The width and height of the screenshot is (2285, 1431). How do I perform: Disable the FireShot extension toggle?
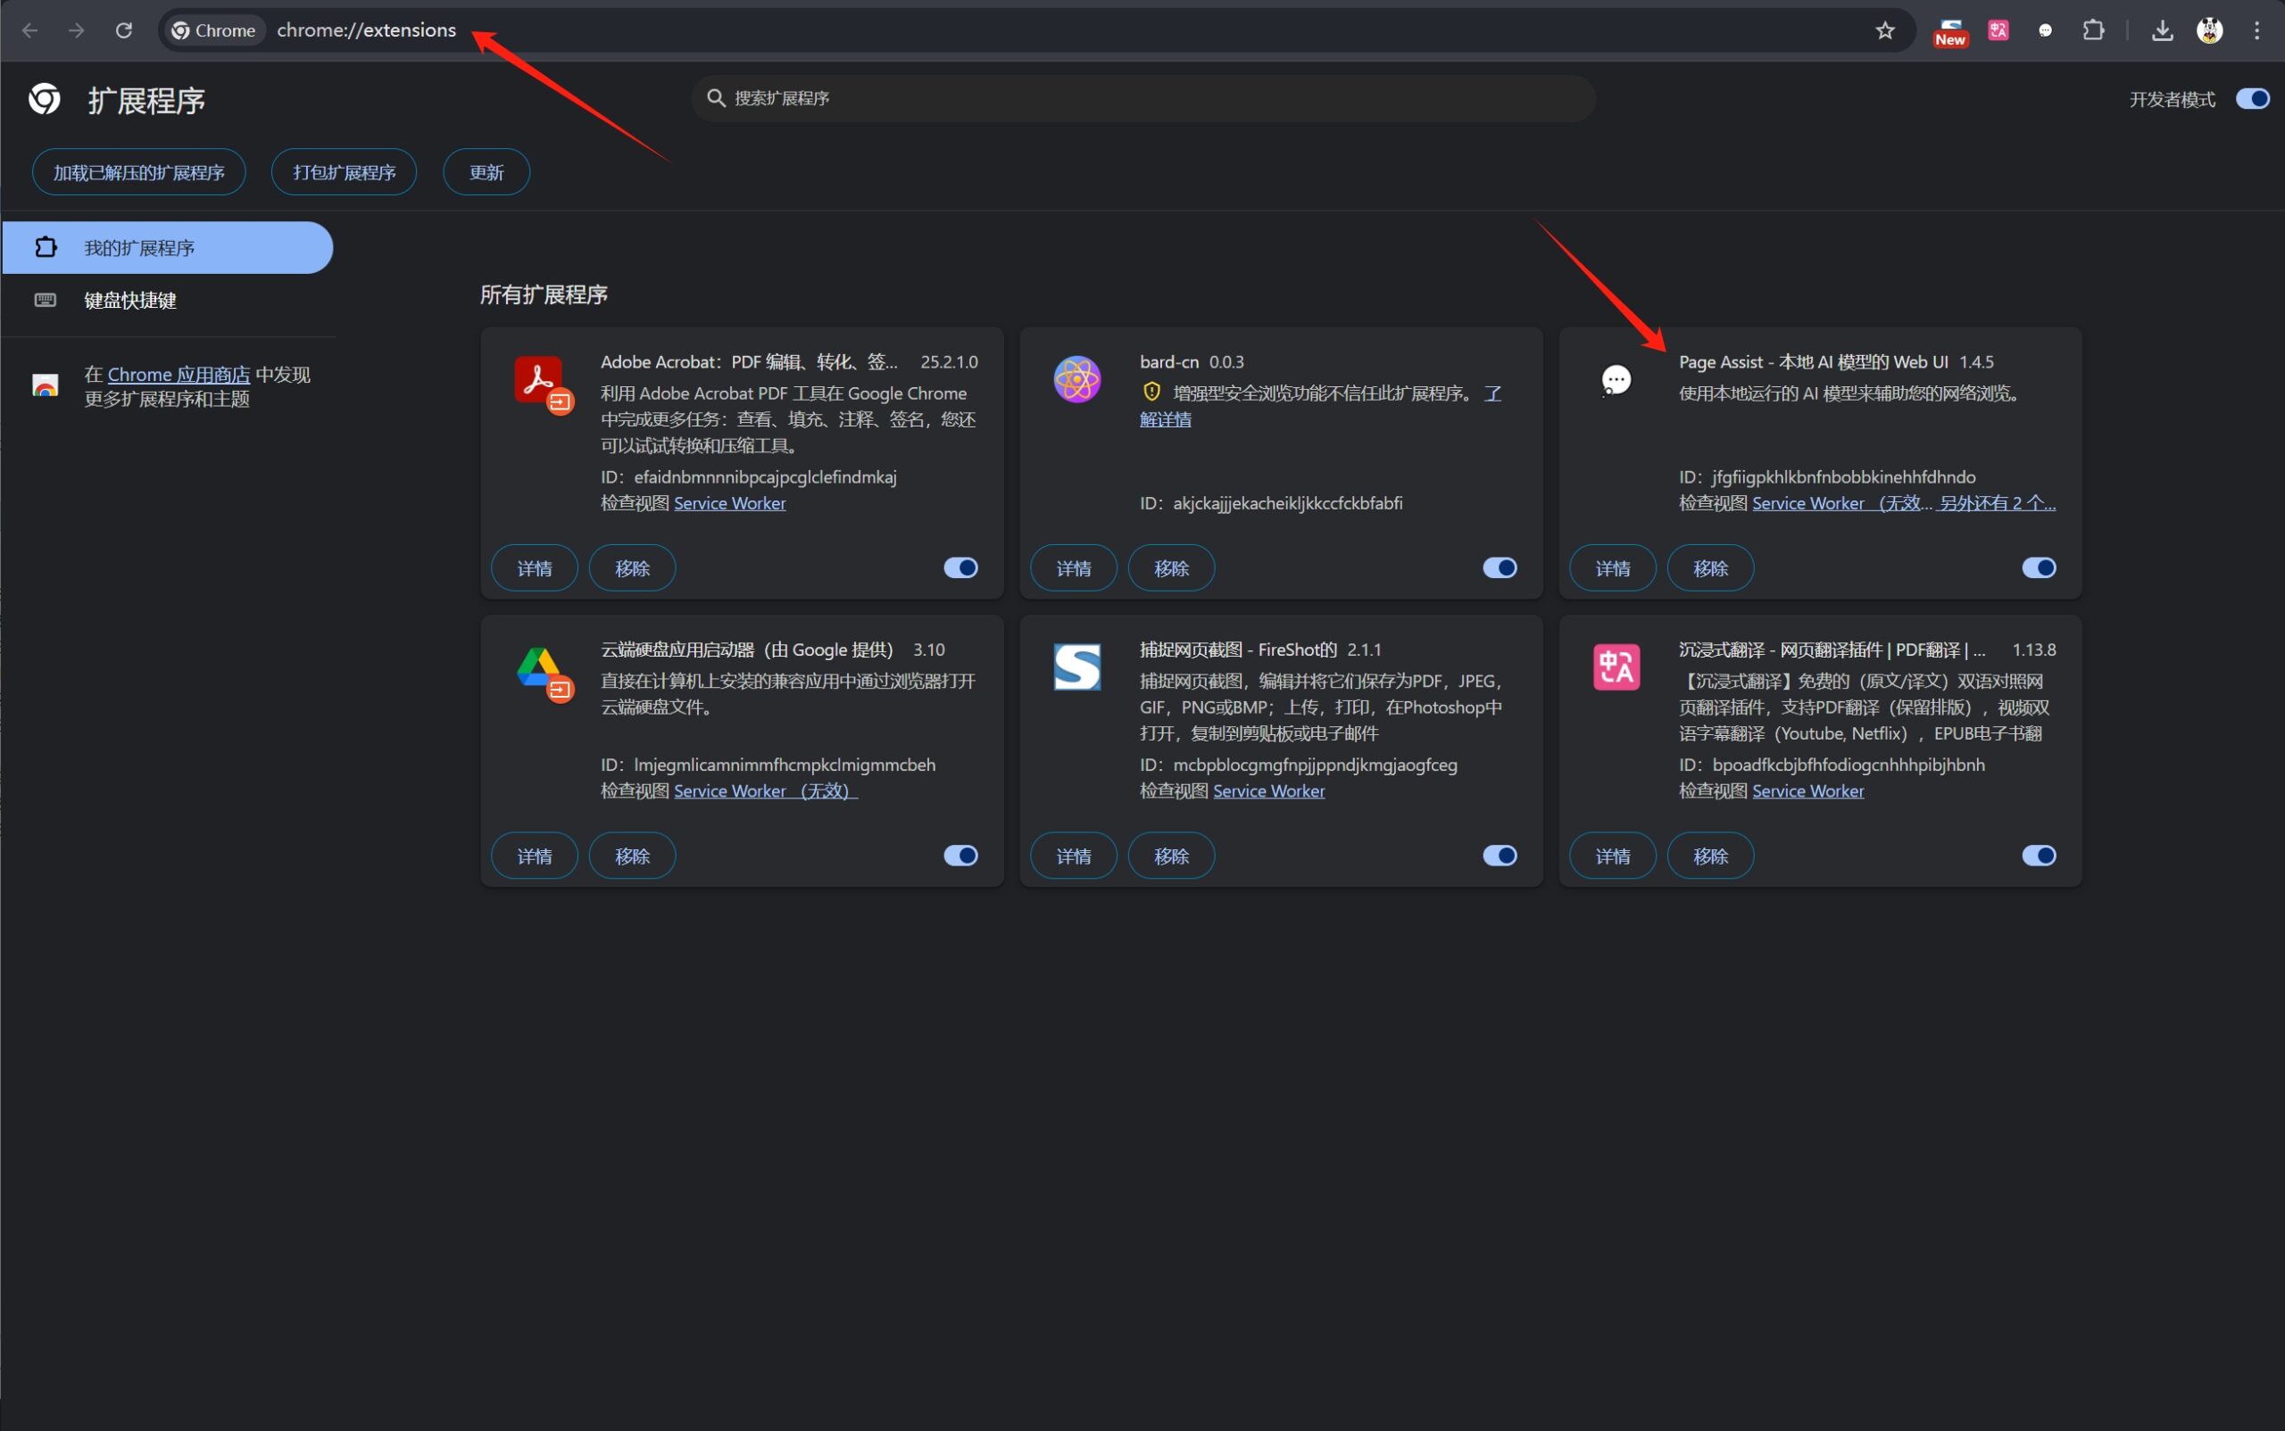point(1499,855)
